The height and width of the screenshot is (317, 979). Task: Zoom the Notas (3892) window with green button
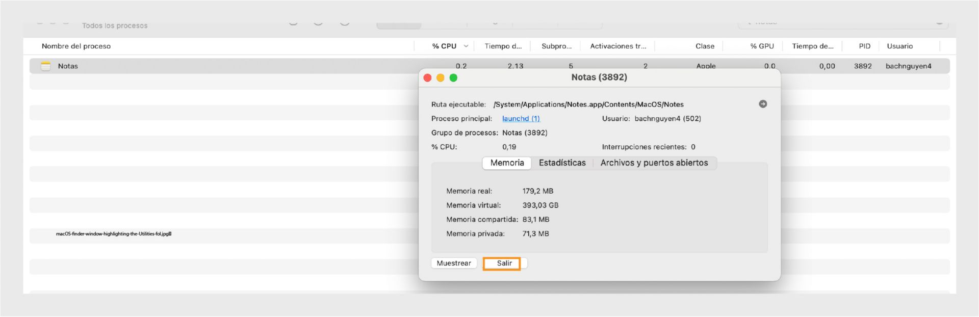(453, 78)
